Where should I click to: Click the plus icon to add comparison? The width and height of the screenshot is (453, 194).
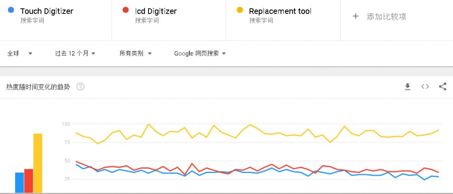(x=356, y=17)
